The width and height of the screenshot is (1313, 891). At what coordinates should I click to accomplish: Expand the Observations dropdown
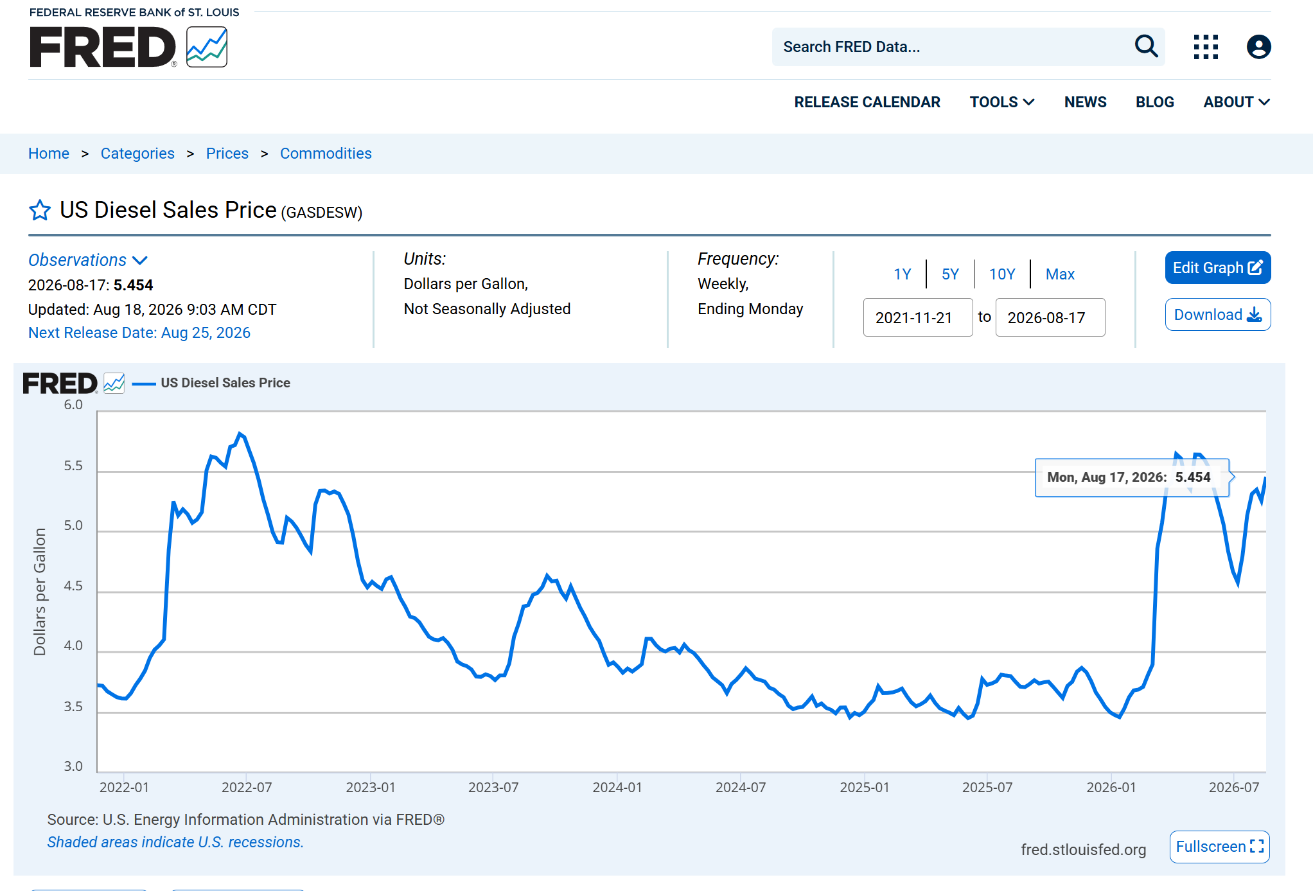[88, 260]
